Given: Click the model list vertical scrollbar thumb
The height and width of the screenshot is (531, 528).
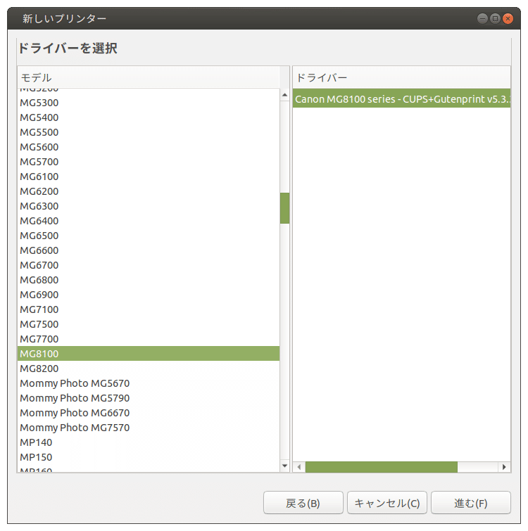Looking at the screenshot, I should pyautogui.click(x=284, y=208).
